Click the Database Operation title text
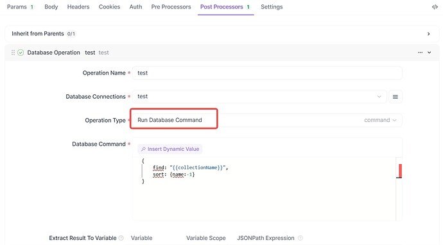This screenshot has height=245, width=443. click(53, 53)
